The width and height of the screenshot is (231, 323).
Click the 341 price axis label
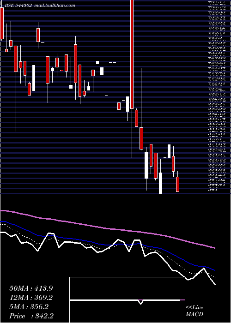[x=213, y=190]
